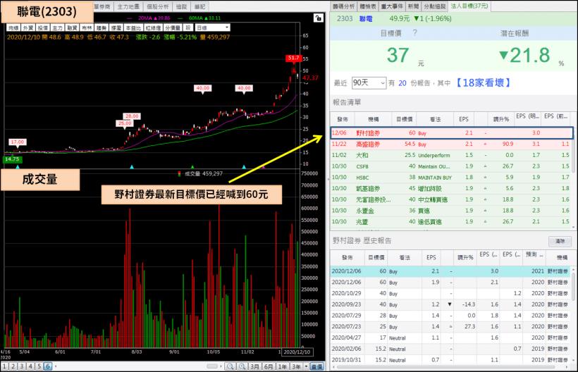Image resolution: width=578 pixels, height=372 pixels.
Task: Click the 51.7 red high price marker
Action: (294, 58)
